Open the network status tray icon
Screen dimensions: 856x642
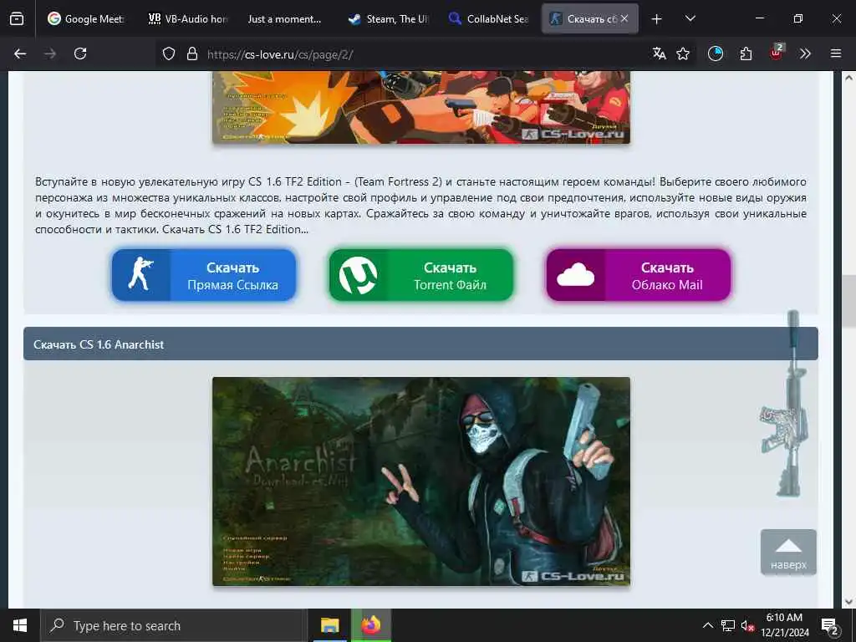(728, 625)
